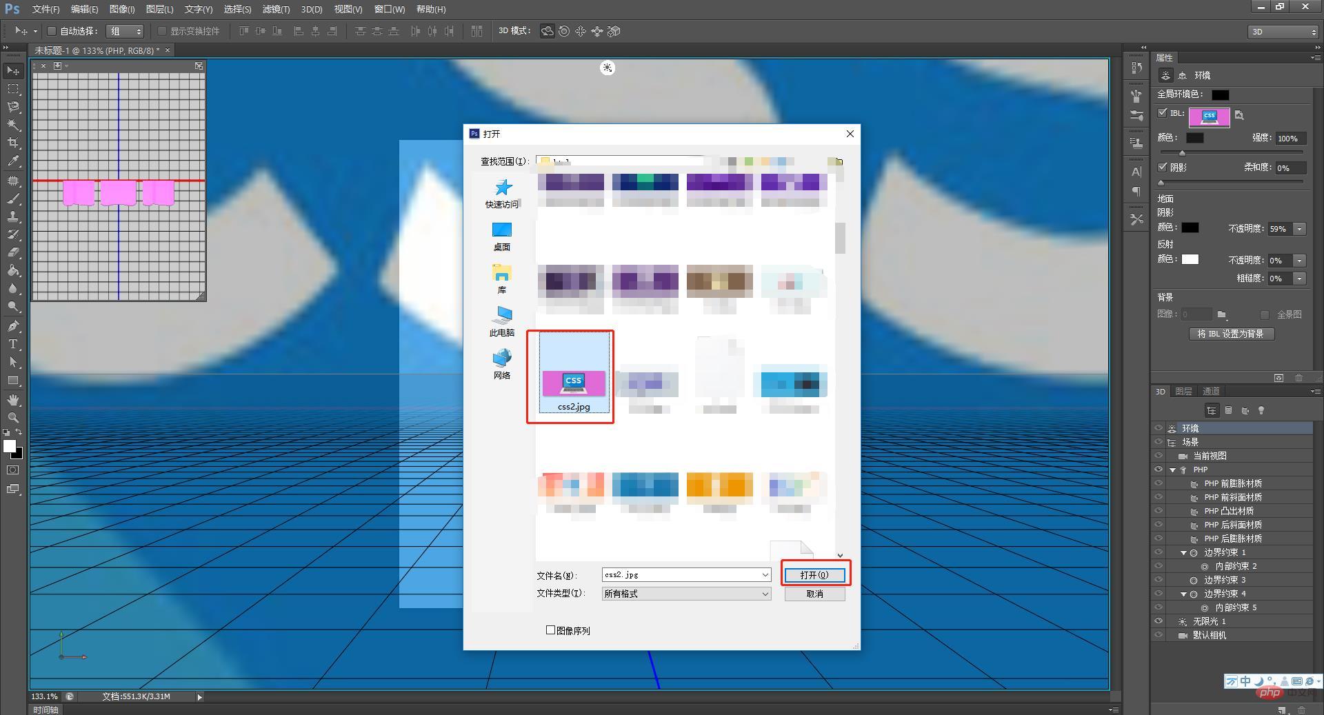Viewport: 1324px width, 715px height.
Task: Click the 打开(O) button
Action: coord(814,575)
